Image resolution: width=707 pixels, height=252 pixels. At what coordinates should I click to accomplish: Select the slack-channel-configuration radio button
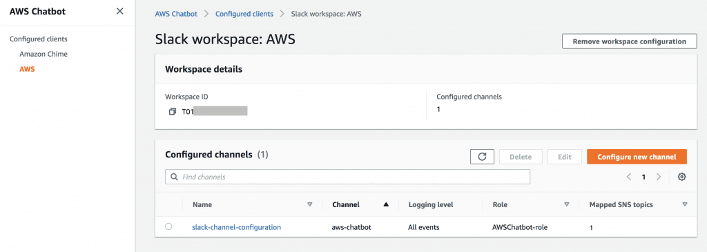[x=168, y=226]
